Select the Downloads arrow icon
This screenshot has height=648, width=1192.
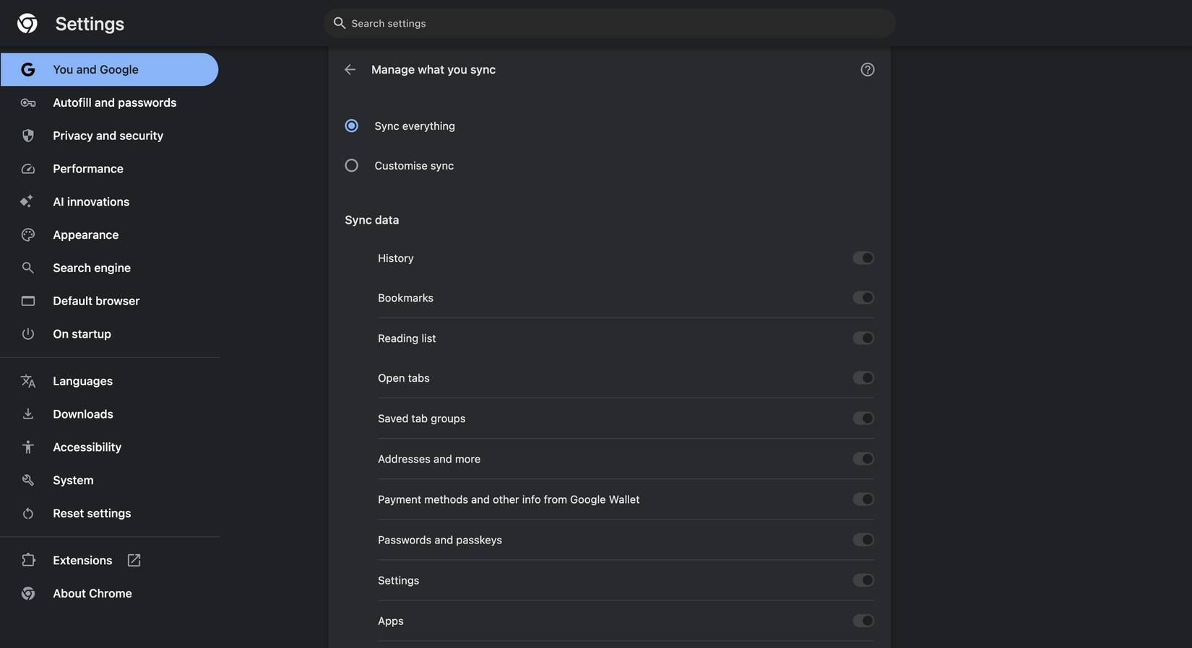coord(27,413)
